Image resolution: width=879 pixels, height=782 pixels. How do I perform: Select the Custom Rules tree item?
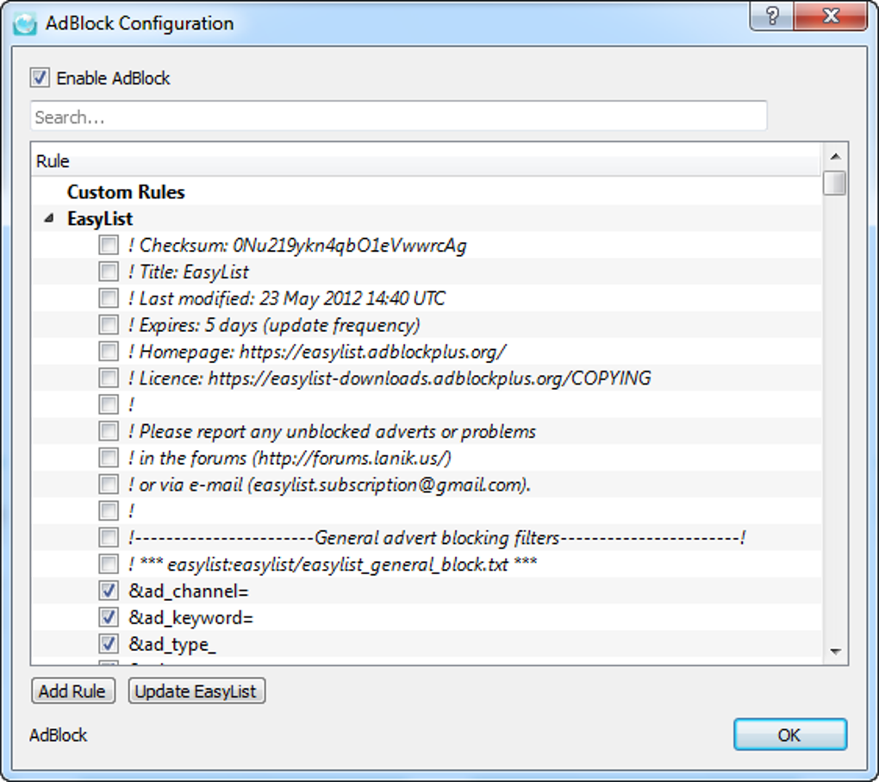click(x=126, y=192)
